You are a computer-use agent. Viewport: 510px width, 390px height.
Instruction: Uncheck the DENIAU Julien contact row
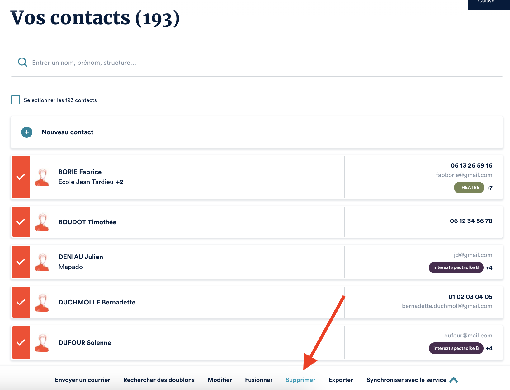[21, 262]
